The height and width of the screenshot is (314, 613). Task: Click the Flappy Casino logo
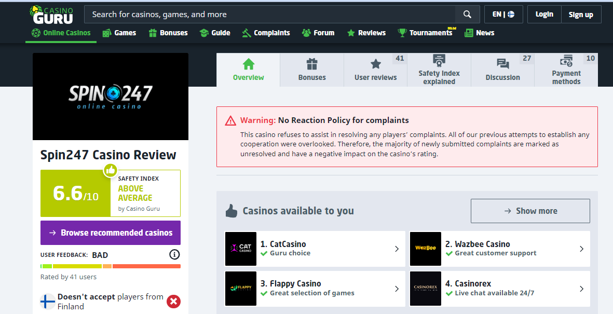tap(241, 289)
